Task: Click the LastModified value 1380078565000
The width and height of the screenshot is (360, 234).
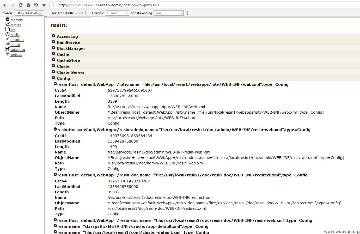Action: (x=123, y=96)
